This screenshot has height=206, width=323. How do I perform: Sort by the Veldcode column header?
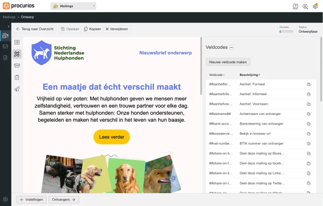pyautogui.click(x=216, y=74)
